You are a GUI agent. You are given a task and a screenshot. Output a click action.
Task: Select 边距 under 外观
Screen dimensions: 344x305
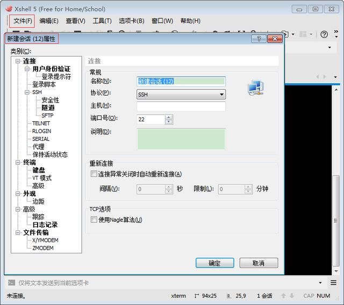click(38, 201)
